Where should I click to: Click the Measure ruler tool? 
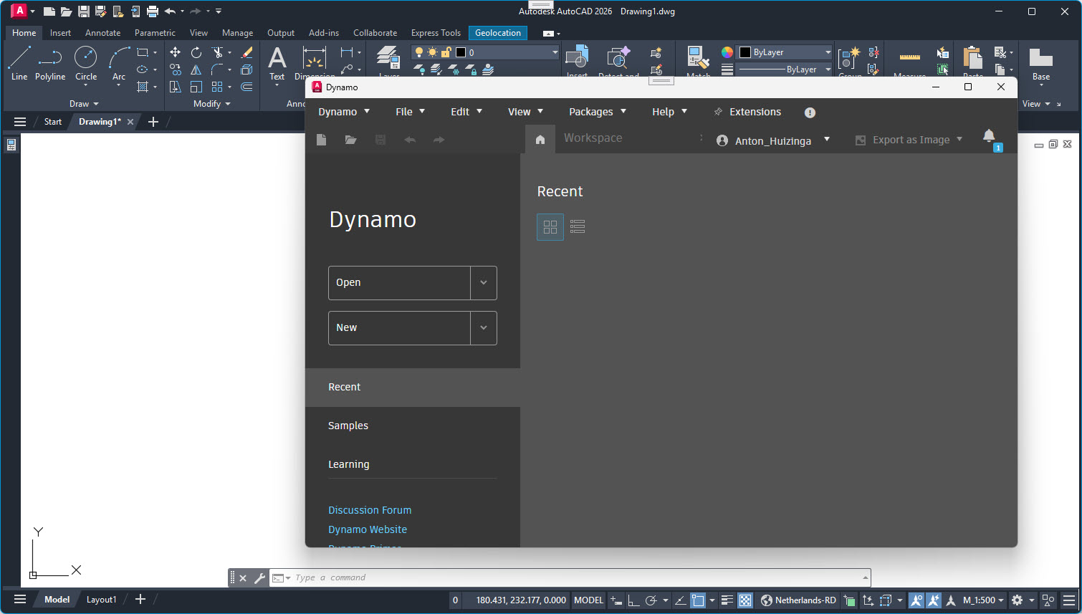[x=910, y=59]
